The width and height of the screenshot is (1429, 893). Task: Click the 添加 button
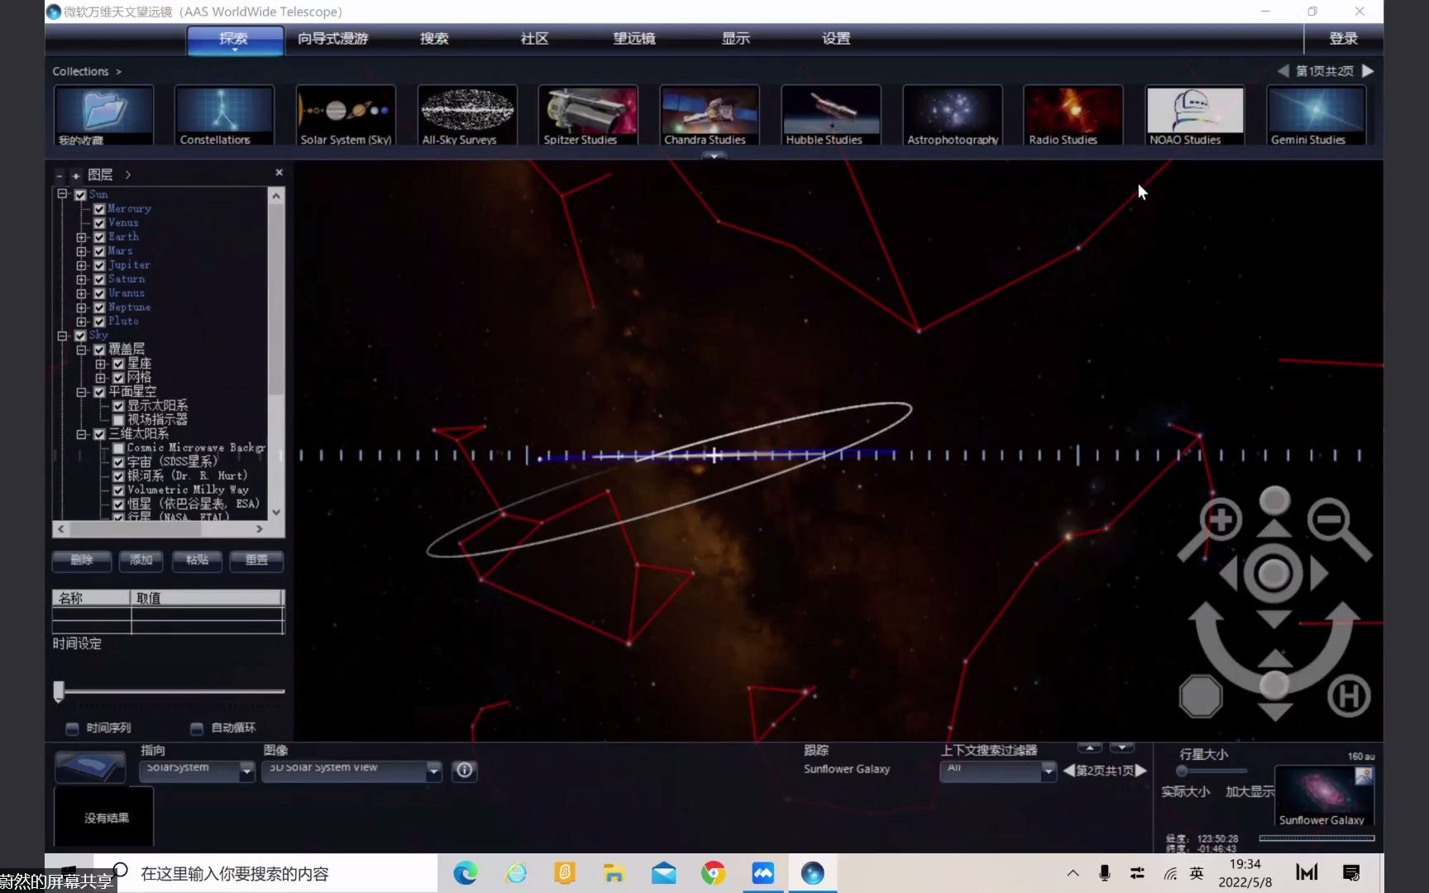(141, 561)
